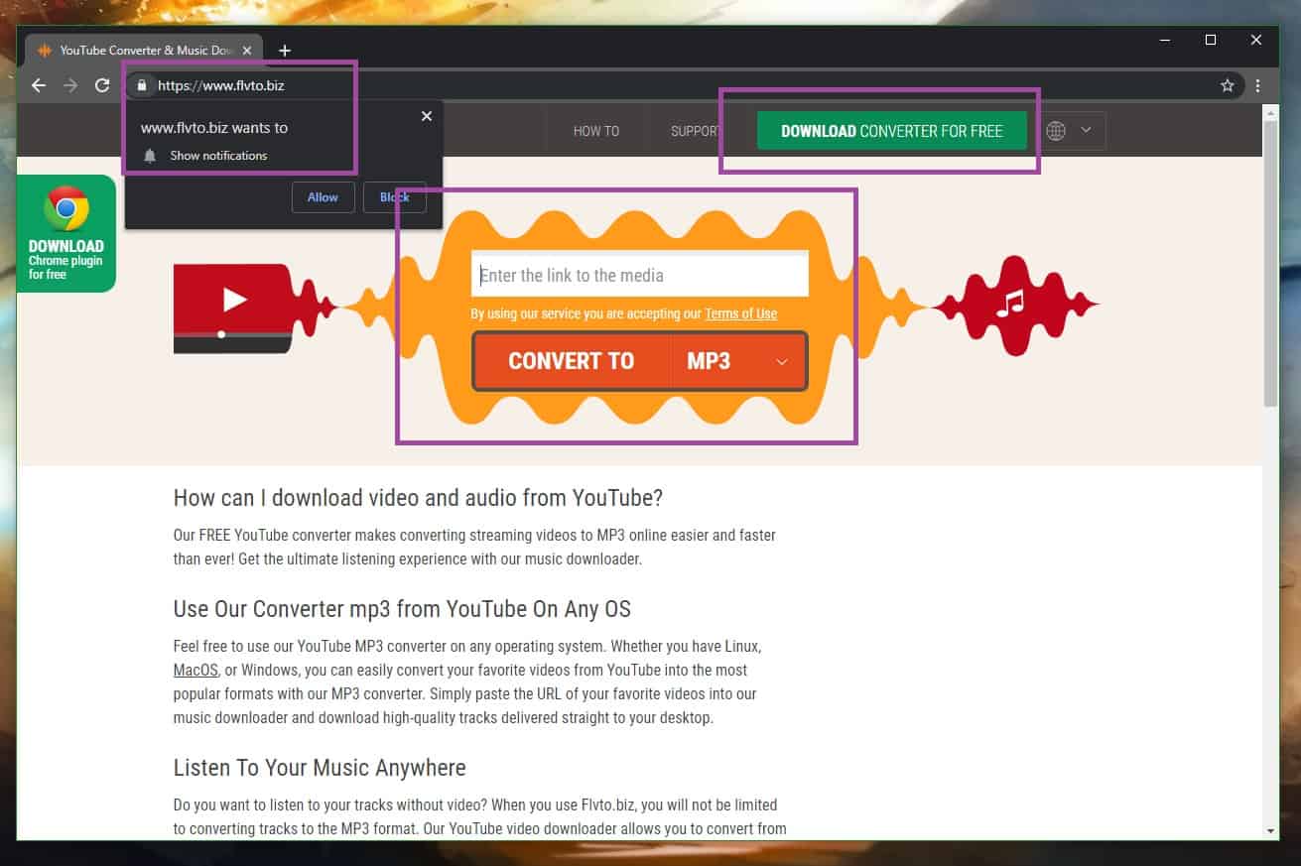Click the "Show notifications" text in the prompt

click(218, 156)
